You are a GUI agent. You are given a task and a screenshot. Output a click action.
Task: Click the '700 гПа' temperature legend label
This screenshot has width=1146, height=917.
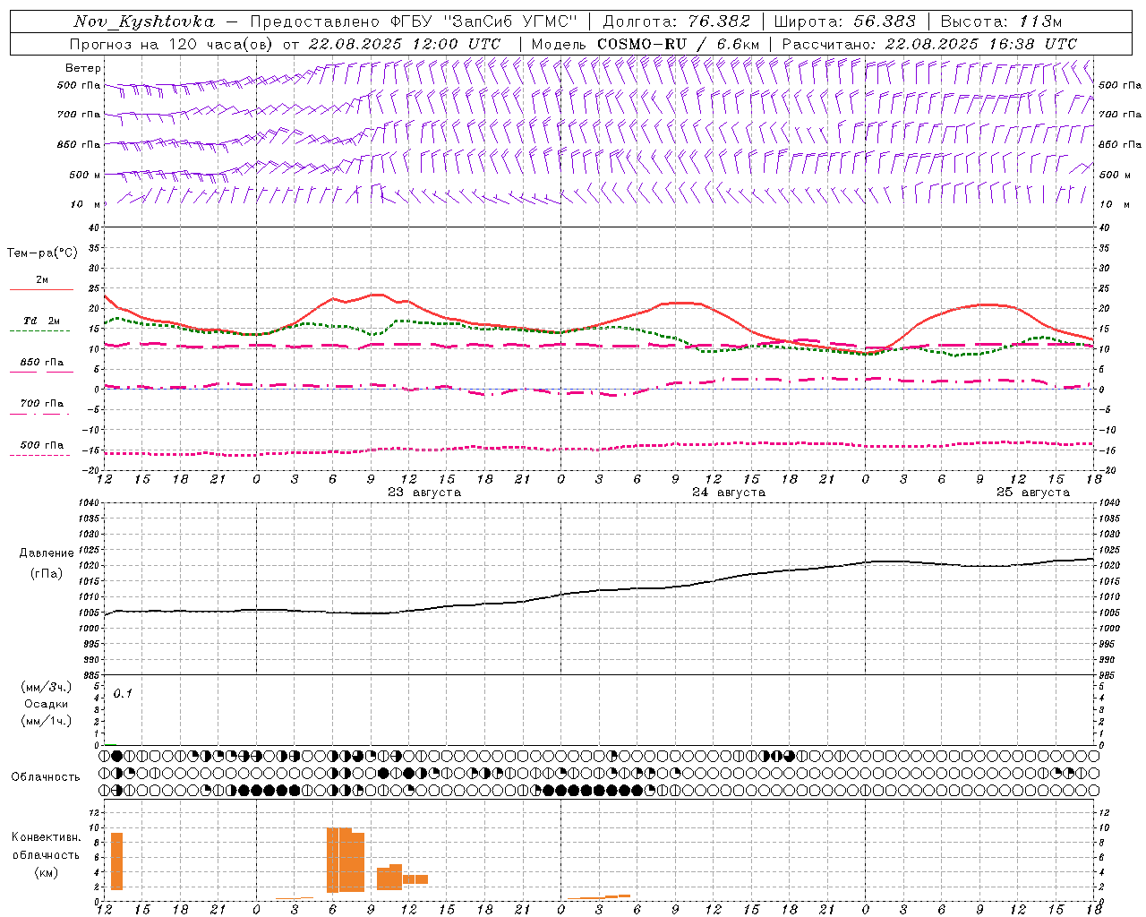click(42, 404)
